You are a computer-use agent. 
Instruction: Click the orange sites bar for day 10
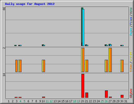click(x=44, y=66)
